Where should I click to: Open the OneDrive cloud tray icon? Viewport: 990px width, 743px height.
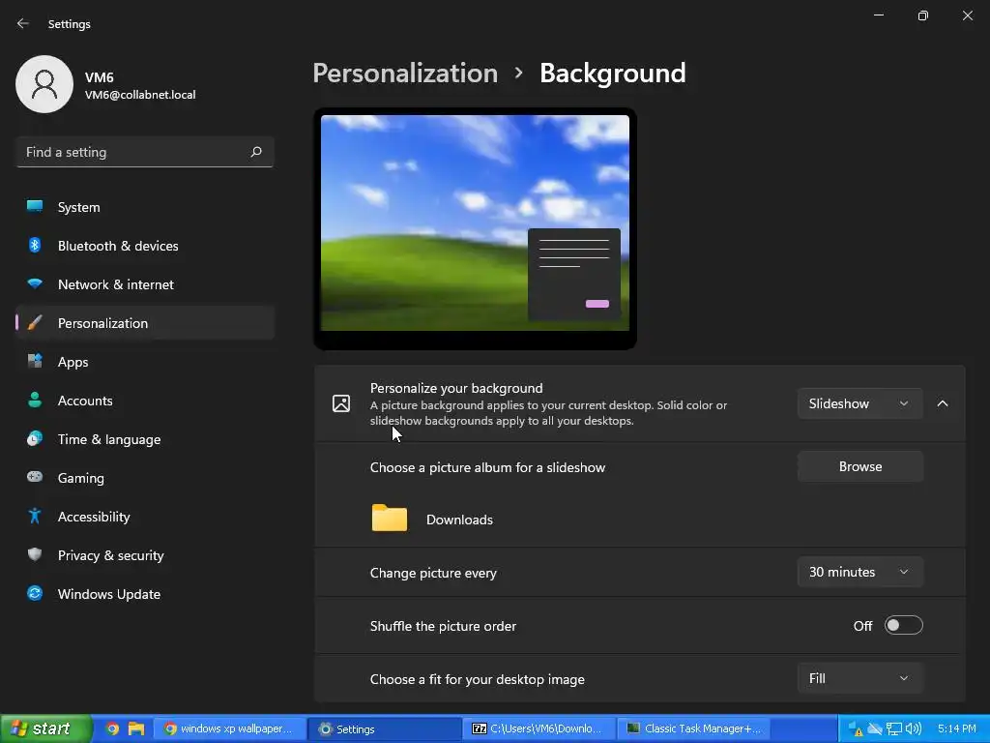point(874,729)
